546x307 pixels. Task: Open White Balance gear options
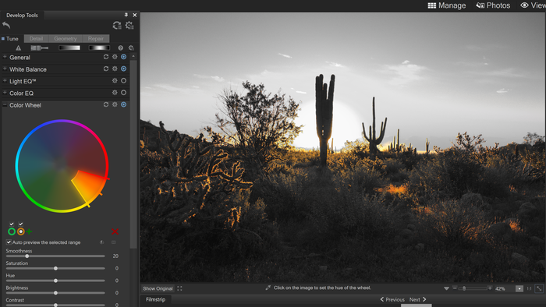tap(115, 69)
